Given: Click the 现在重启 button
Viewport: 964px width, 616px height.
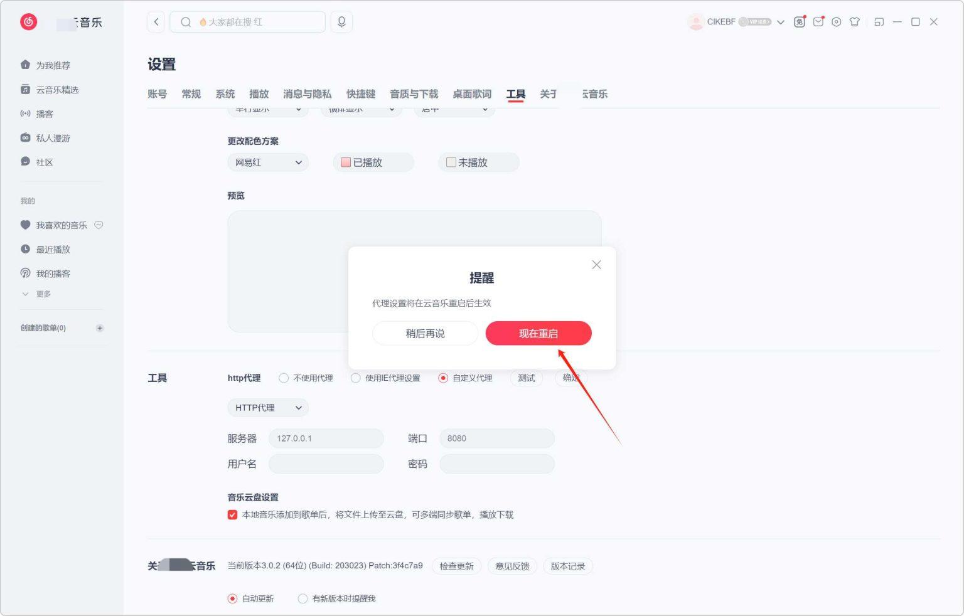Looking at the screenshot, I should (x=538, y=333).
